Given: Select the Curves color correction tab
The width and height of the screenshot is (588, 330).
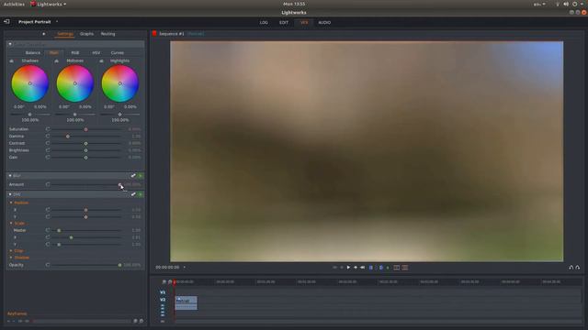Looking at the screenshot, I should click(117, 53).
